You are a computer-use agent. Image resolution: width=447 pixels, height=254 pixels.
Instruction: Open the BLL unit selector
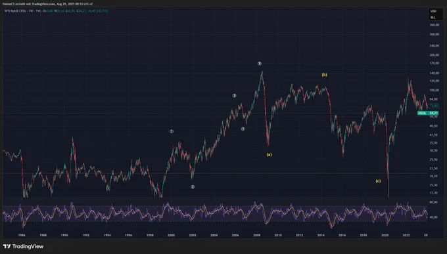coord(433,17)
